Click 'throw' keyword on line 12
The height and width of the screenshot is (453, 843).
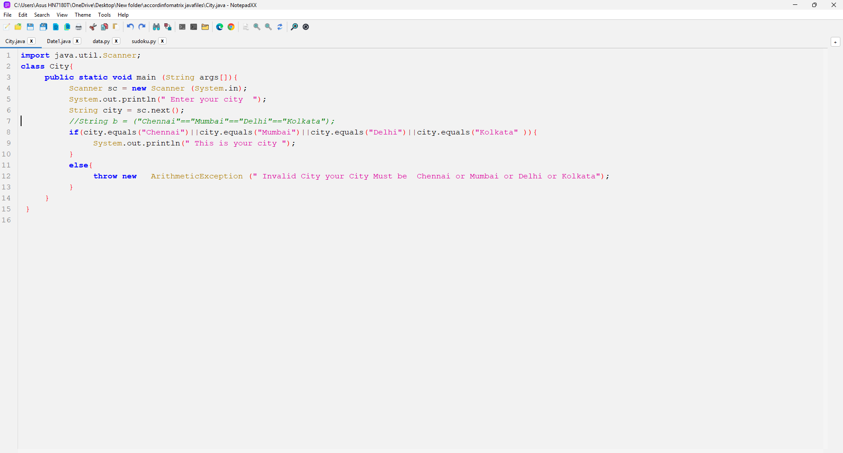tap(105, 176)
